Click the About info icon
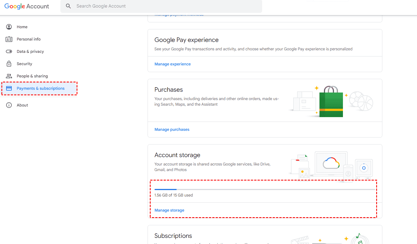417x244 pixels. [x=9, y=105]
